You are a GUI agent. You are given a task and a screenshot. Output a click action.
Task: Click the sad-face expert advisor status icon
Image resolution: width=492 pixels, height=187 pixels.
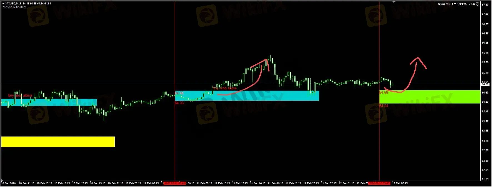pyautogui.click(x=478, y=4)
